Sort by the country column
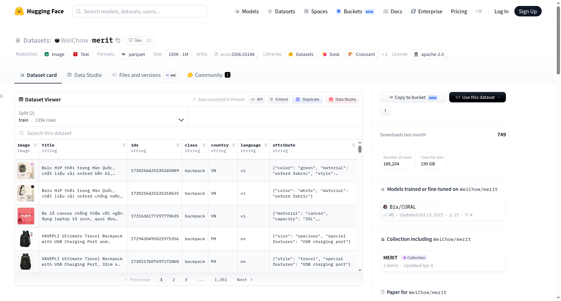The width and height of the screenshot is (561, 301). point(234,145)
